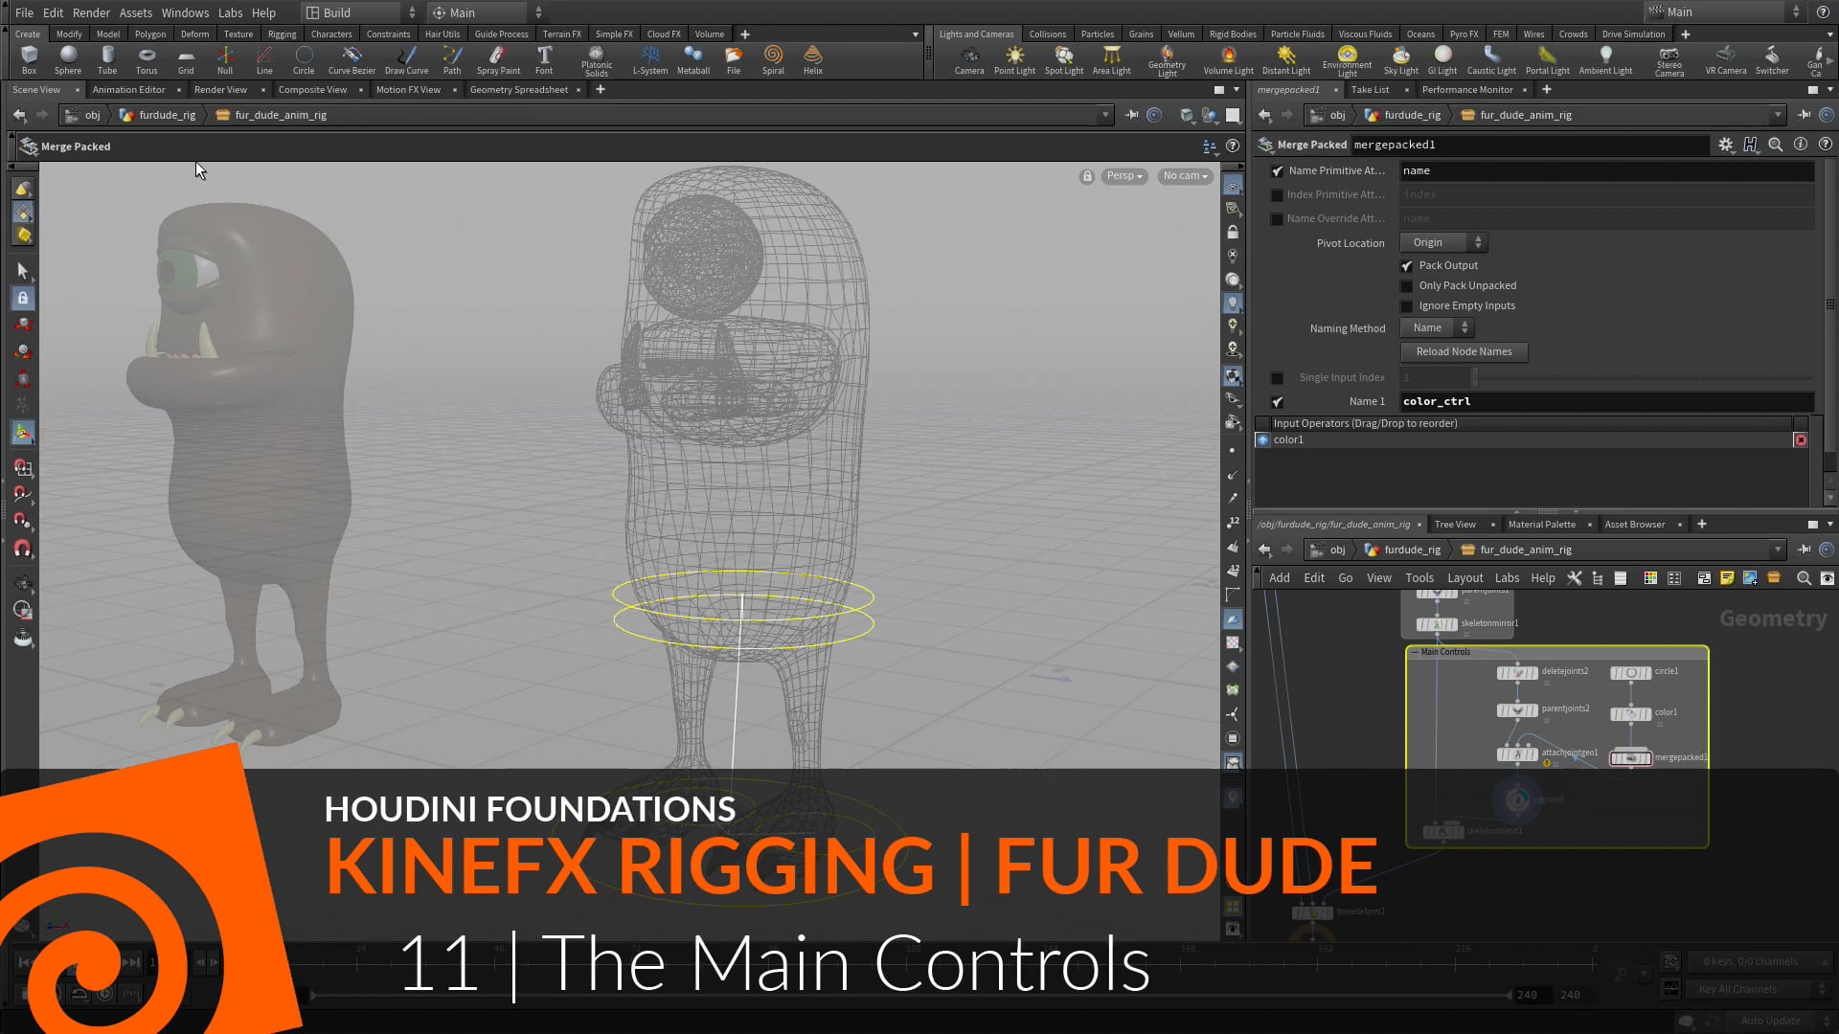The width and height of the screenshot is (1839, 1034).
Task: Click the Reload Node Names button
Action: tap(1464, 351)
